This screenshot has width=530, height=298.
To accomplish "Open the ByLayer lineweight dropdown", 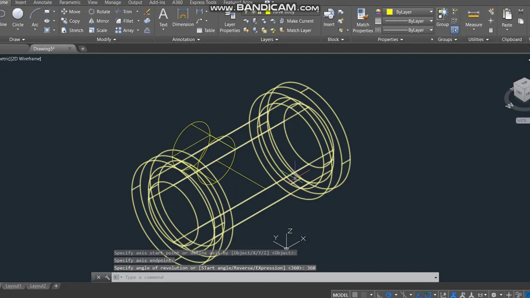I will pos(409,21).
